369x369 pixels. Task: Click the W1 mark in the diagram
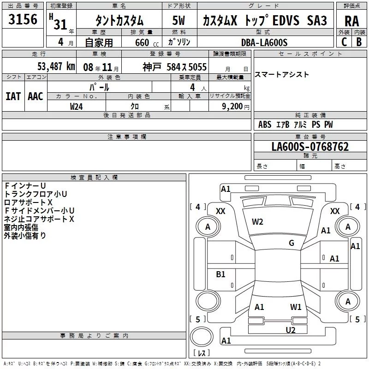(296, 307)
